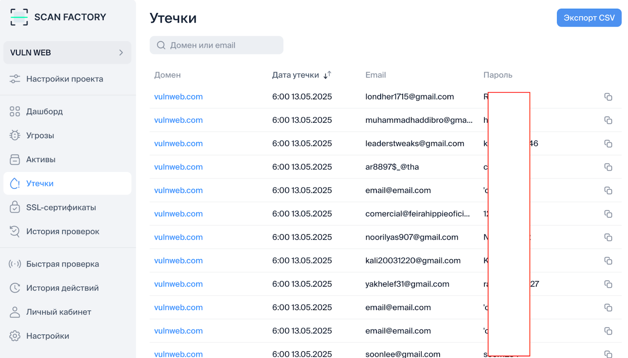Copy password for noorilyas907@gmail.com row
The image size is (628, 358).
(608, 237)
